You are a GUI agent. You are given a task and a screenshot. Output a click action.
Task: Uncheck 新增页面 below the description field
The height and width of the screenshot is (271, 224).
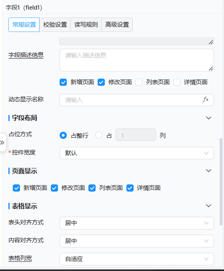(63, 82)
